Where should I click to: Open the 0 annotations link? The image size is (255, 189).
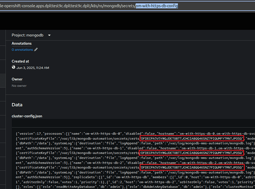tap(22, 50)
